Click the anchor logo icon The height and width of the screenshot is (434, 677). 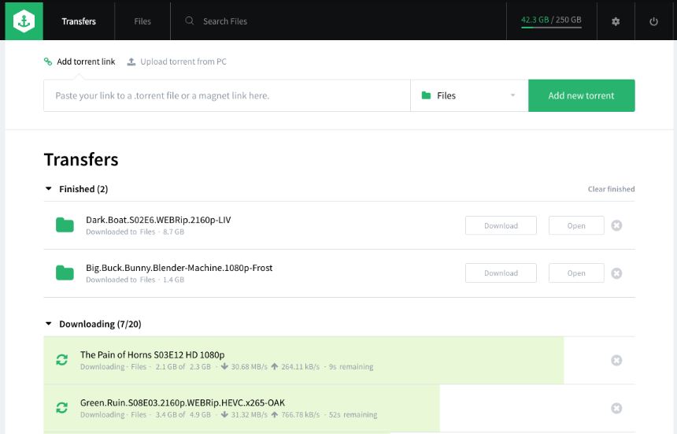(24, 21)
